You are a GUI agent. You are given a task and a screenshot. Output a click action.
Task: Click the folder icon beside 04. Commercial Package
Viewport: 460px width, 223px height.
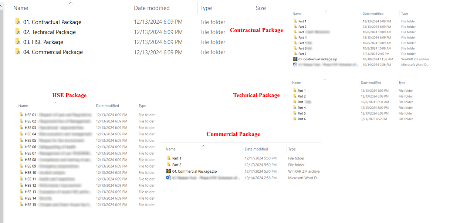pyautogui.click(x=17, y=51)
